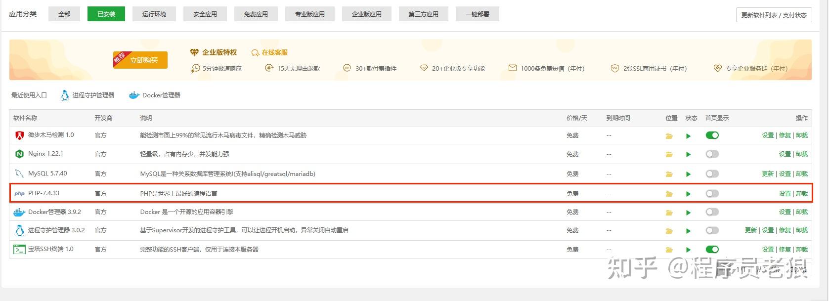Viewport: 829px width, 301px height.
Task: Switch to 一键部署 category
Action: [x=478, y=14]
